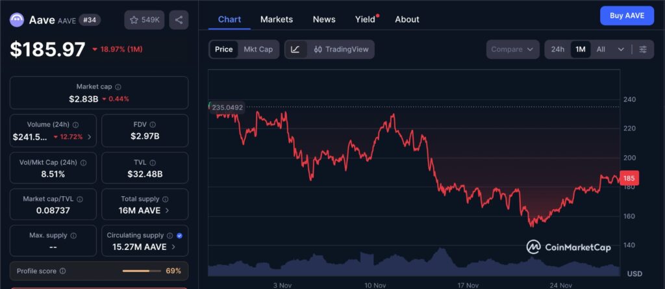Click the CoinMarketCap chart logo
The image size is (665, 289).
569,247
